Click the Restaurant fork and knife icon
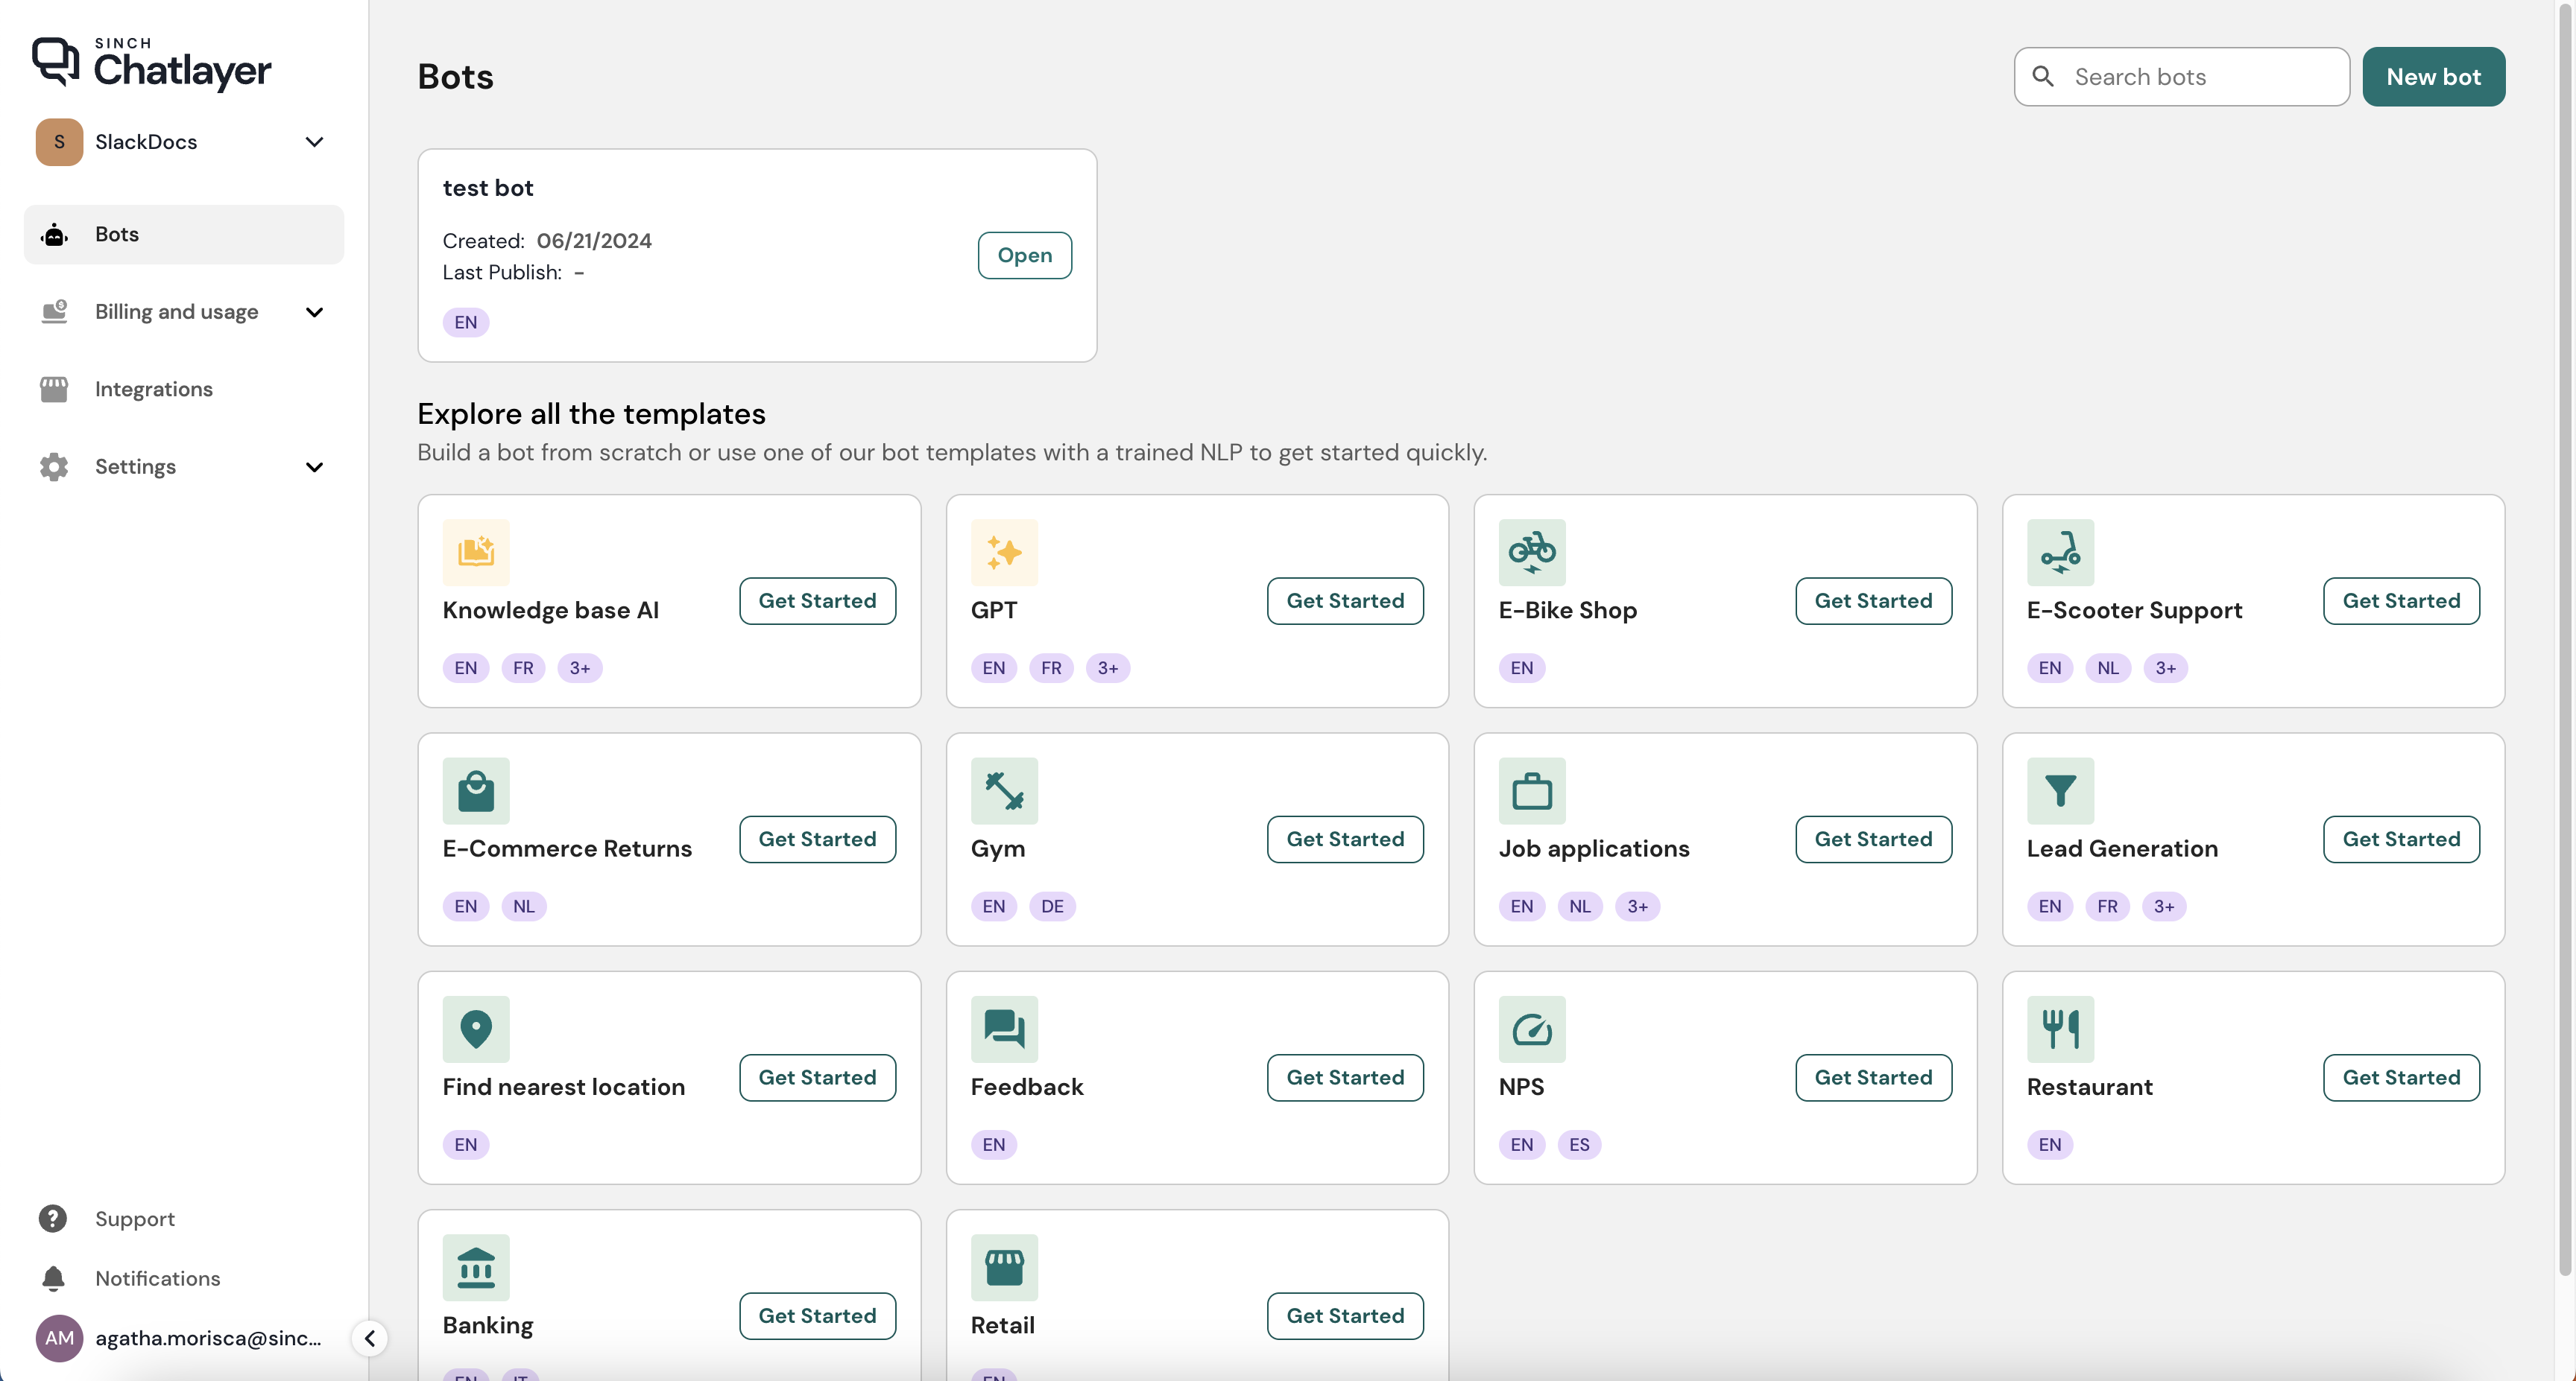The width and height of the screenshot is (2576, 1381). [x=2059, y=1028]
